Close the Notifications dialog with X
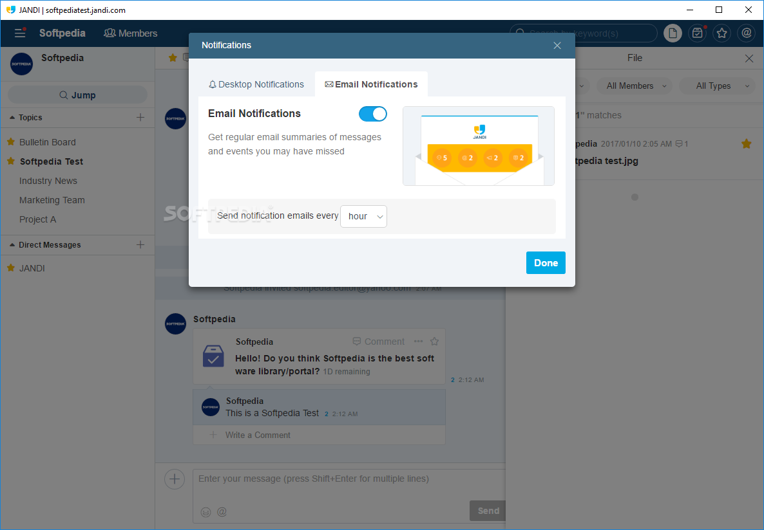The width and height of the screenshot is (764, 530). click(x=557, y=45)
